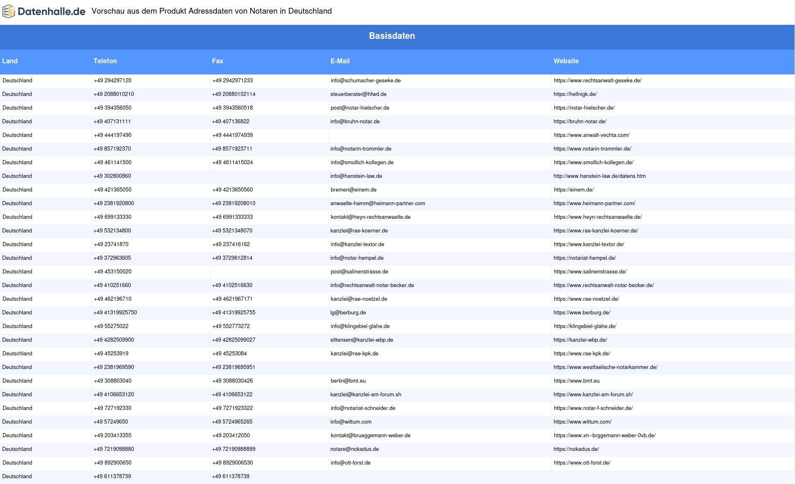The width and height of the screenshot is (795, 484).
Task: Select email kanzlei@rae-koerner.de
Action: (x=359, y=231)
